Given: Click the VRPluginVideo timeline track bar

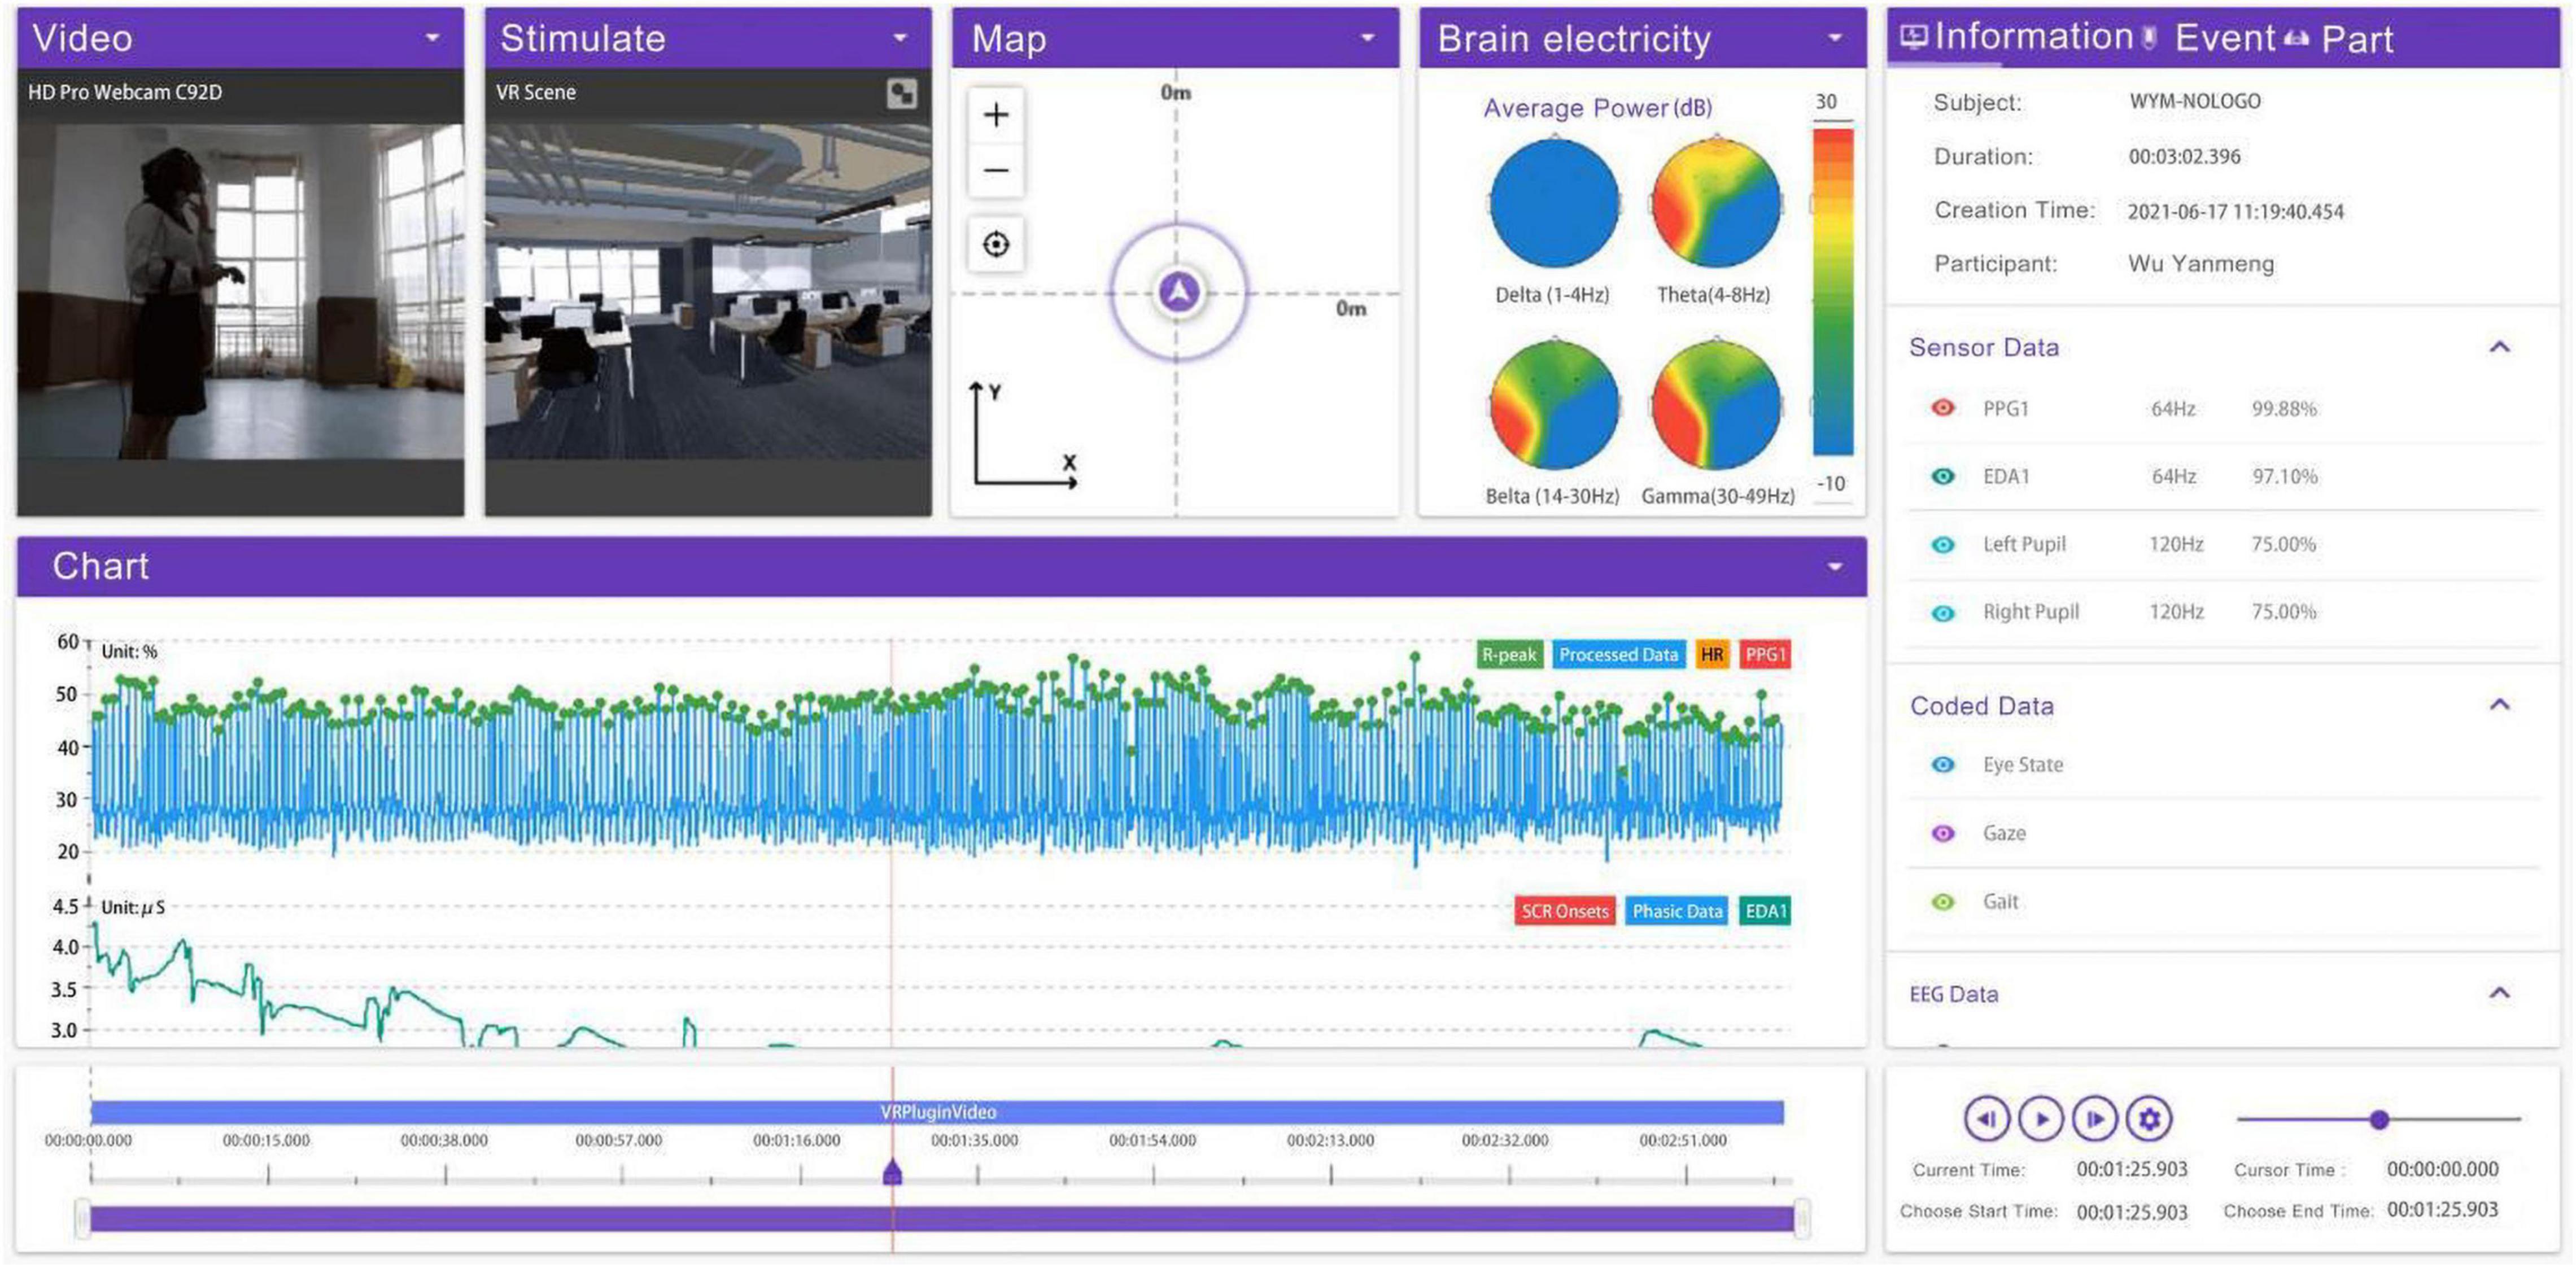Looking at the screenshot, I should tap(937, 1112).
